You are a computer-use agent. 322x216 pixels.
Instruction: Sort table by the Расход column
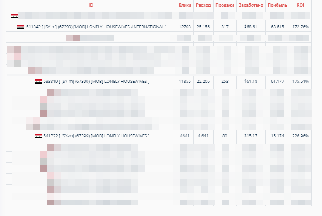[x=203, y=5]
